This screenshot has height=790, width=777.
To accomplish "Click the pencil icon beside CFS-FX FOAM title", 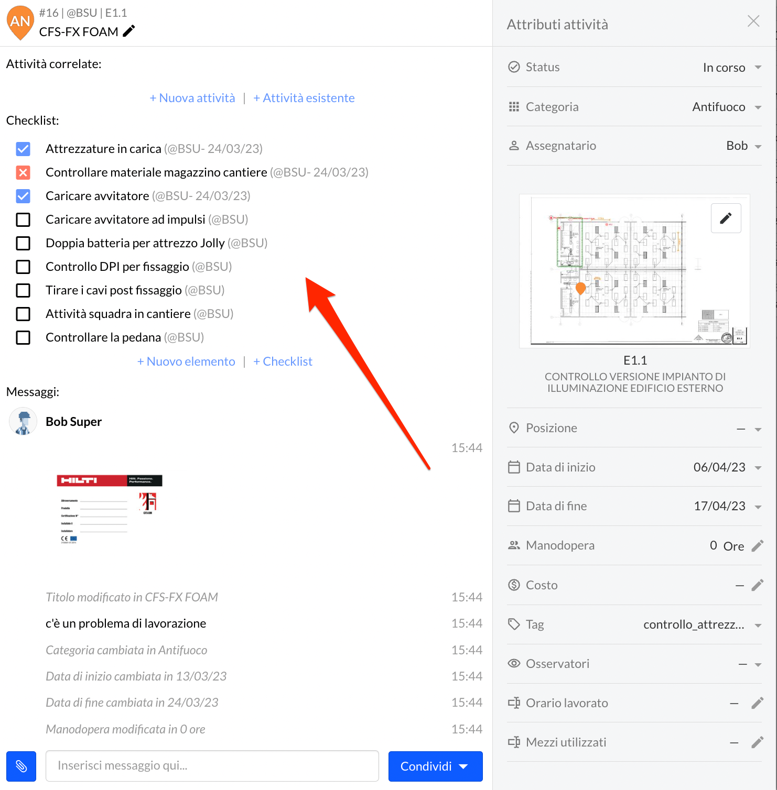I will (x=129, y=31).
